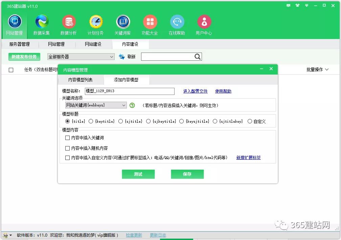Click the feedback message icon in title bar
The height and width of the screenshot is (240, 341).
pyautogui.click(x=288, y=5)
